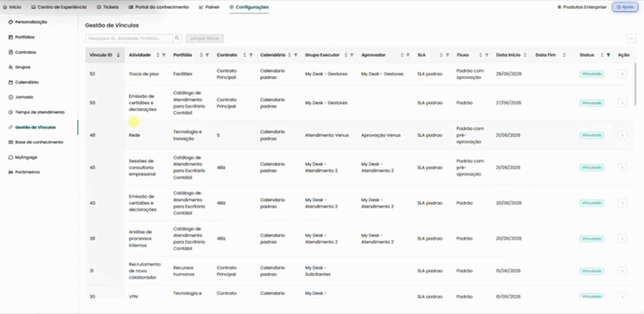The image size is (644, 314).
Task: Click Vinculado status badge in row 52
Action: tap(591, 74)
